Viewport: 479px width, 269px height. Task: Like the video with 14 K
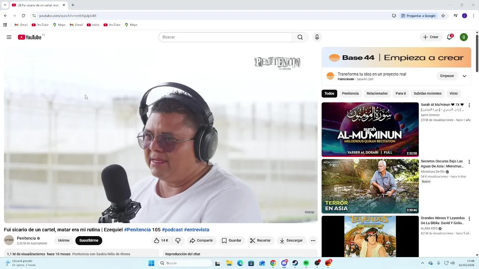click(161, 241)
